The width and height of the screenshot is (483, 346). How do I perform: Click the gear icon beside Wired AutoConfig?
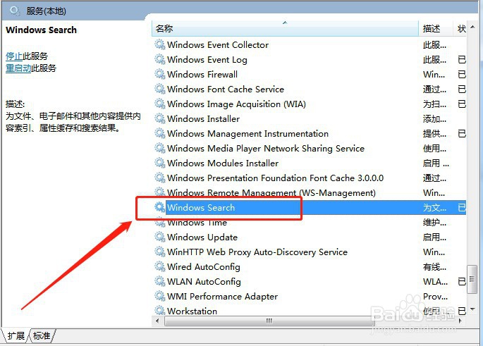(x=159, y=266)
